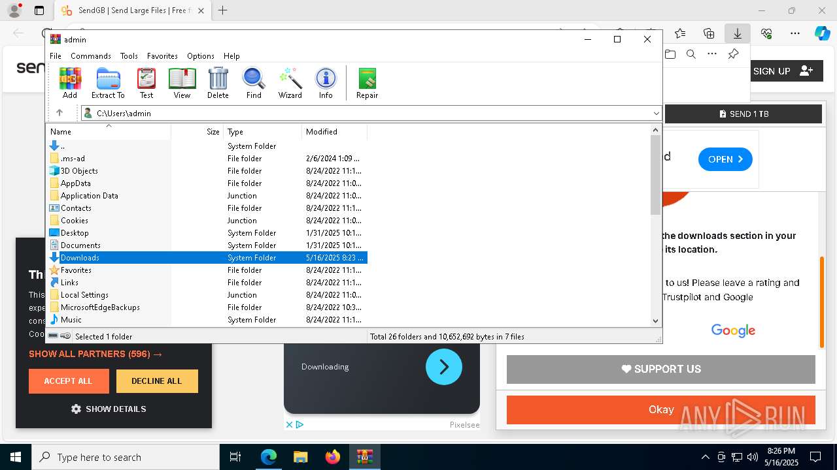The height and width of the screenshot is (470, 837).
Task: Sort by Type column header
Action: pos(263,132)
